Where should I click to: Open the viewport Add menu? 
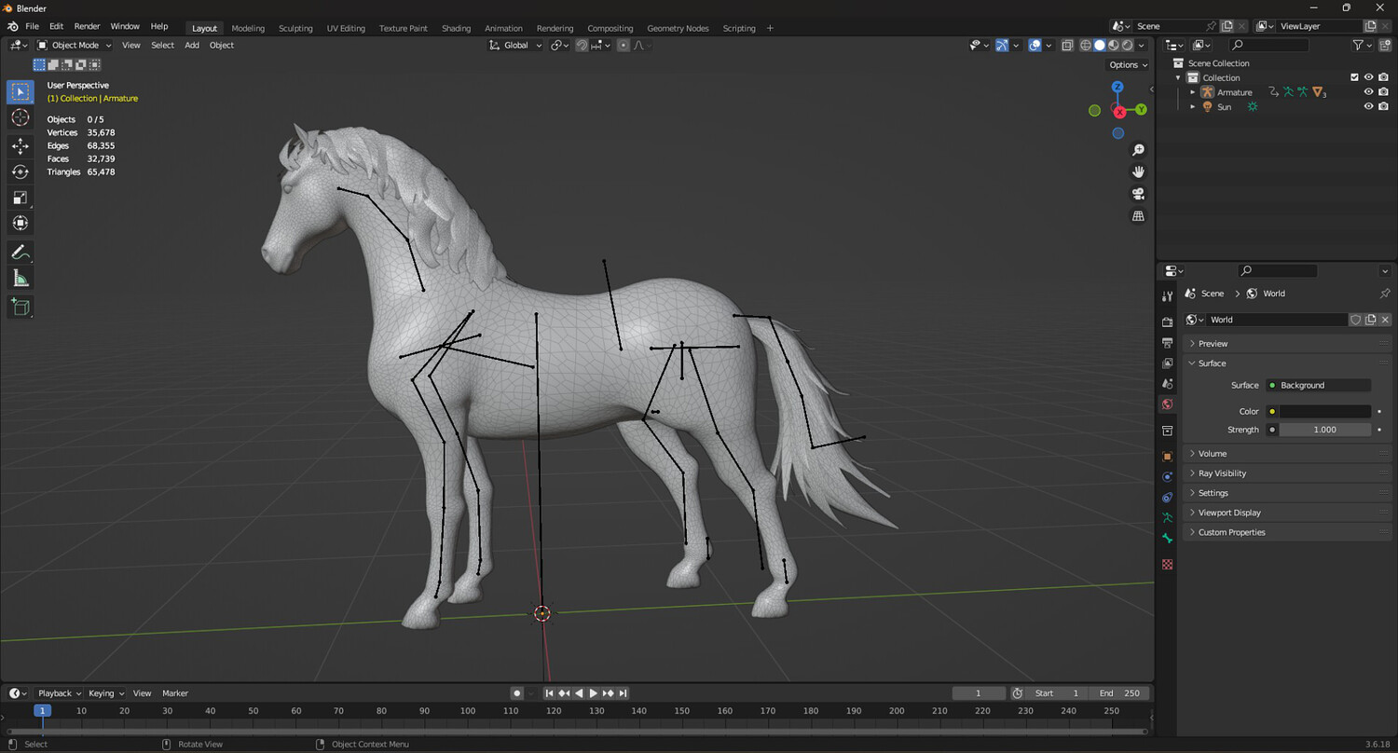pyautogui.click(x=192, y=45)
